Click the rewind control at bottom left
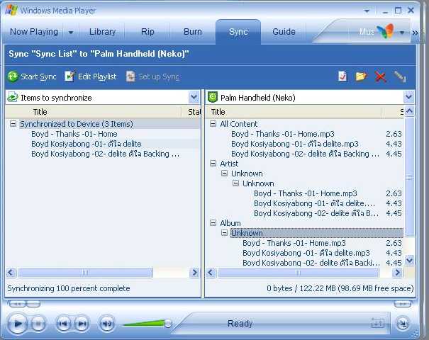Viewport: 429px width, 340px height. 17,304
